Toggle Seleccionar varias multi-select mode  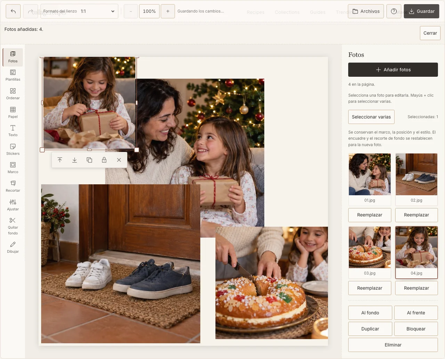click(371, 117)
